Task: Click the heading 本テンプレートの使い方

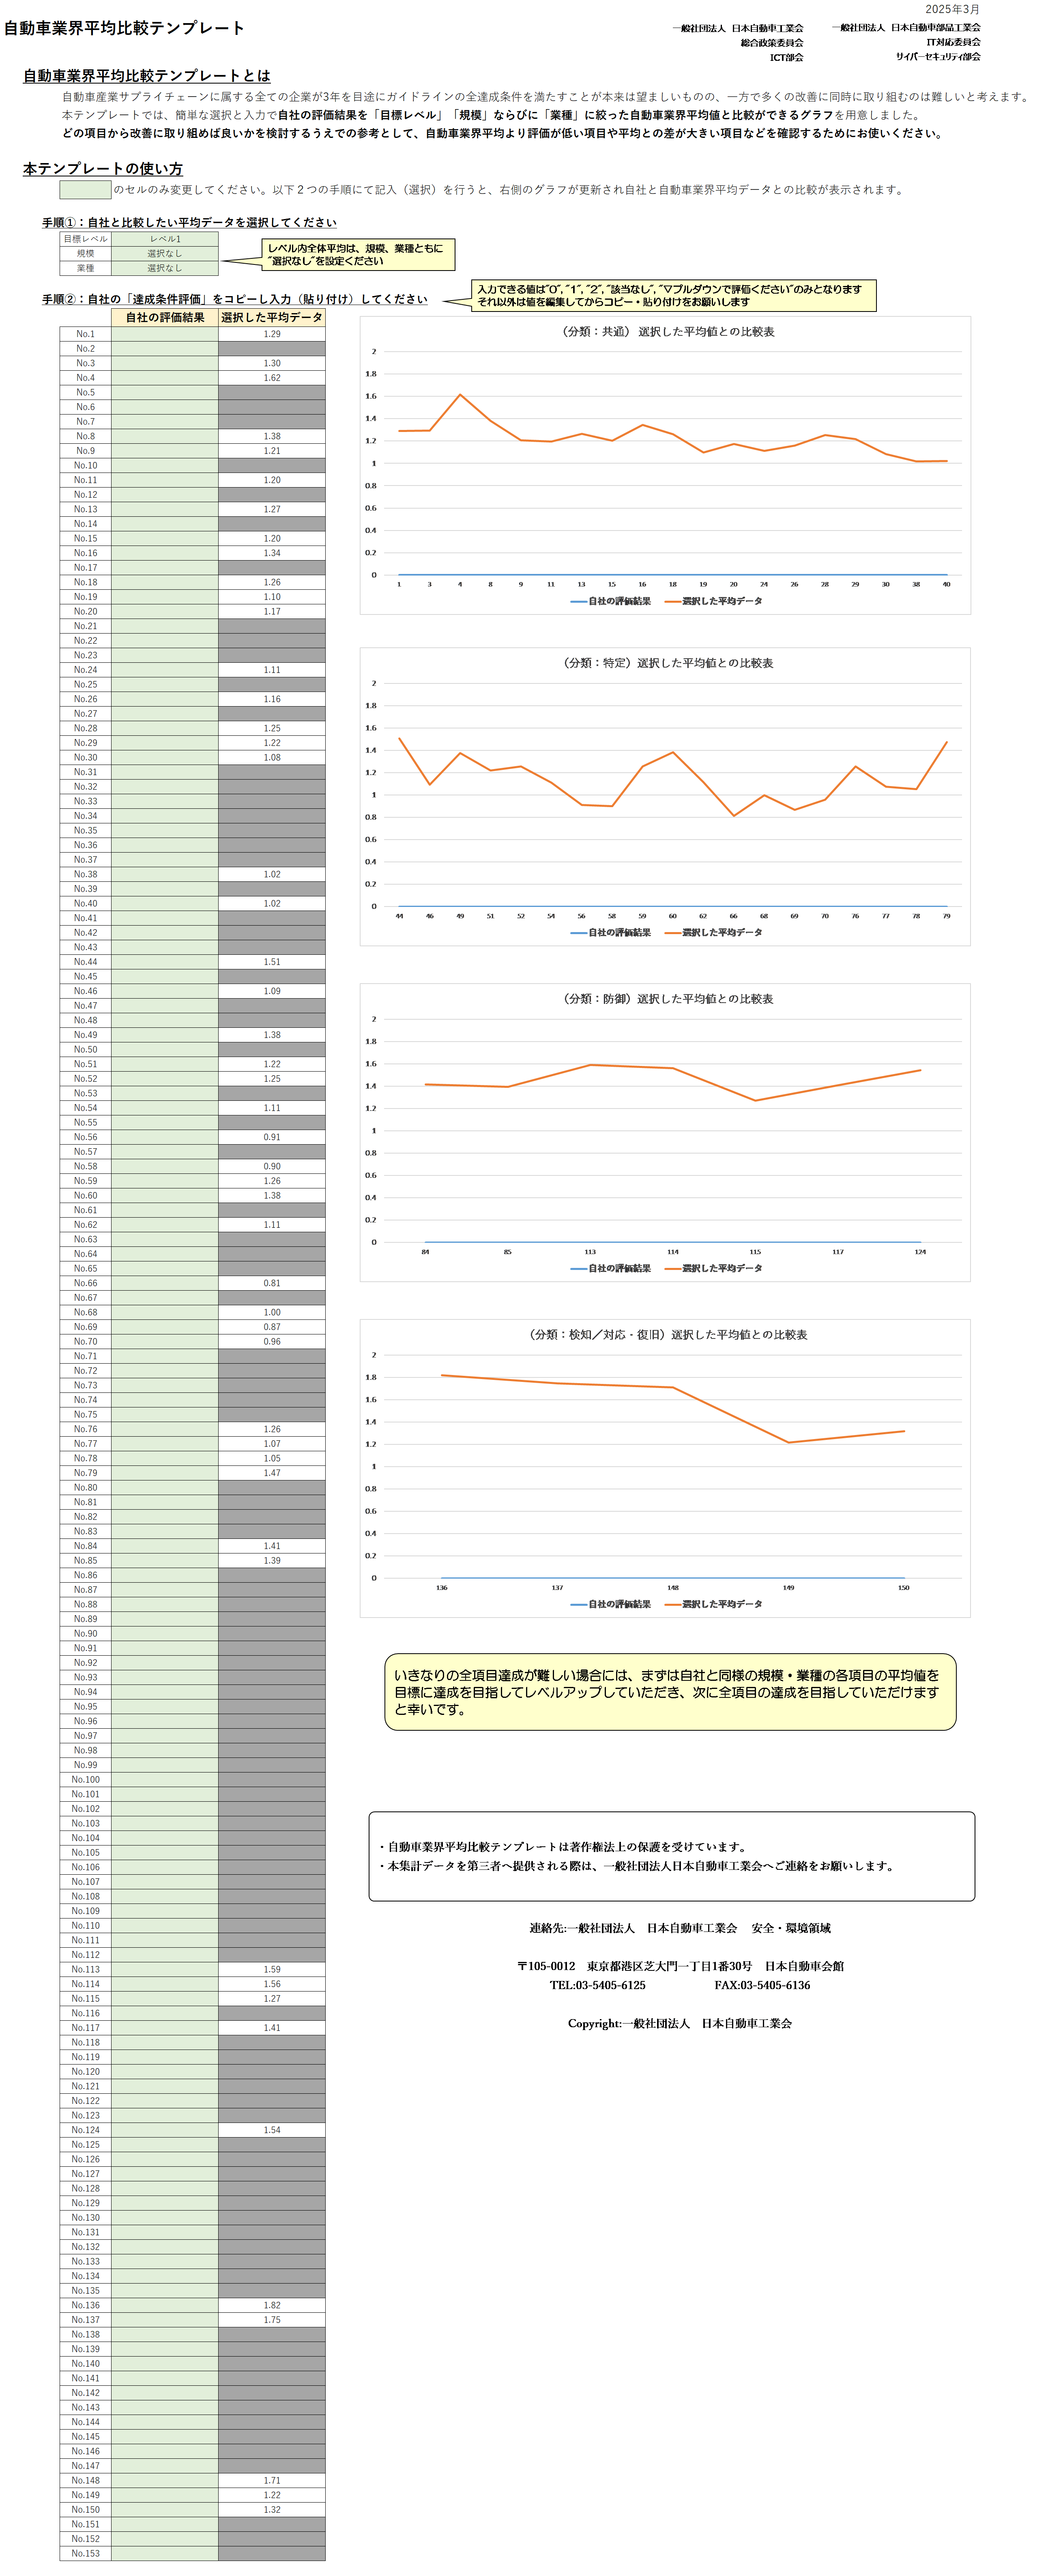Action: [x=103, y=169]
